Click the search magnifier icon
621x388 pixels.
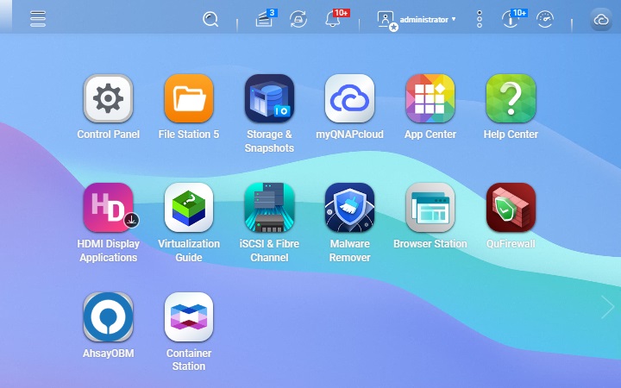coord(210,19)
